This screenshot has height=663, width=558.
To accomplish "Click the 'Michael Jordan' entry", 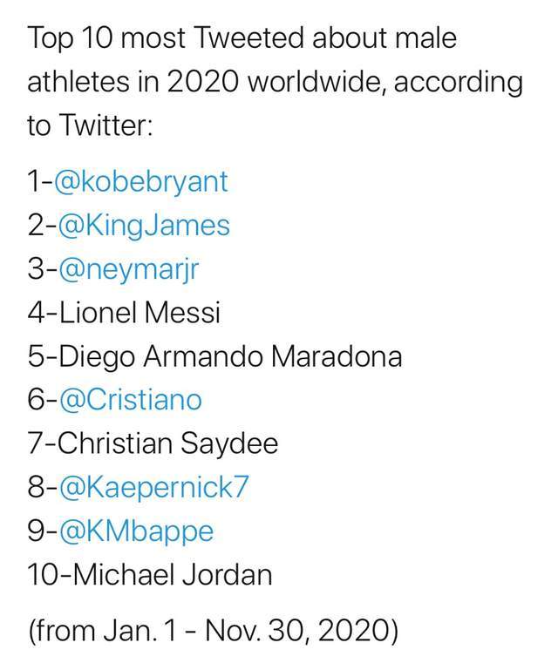I will (x=150, y=575).
